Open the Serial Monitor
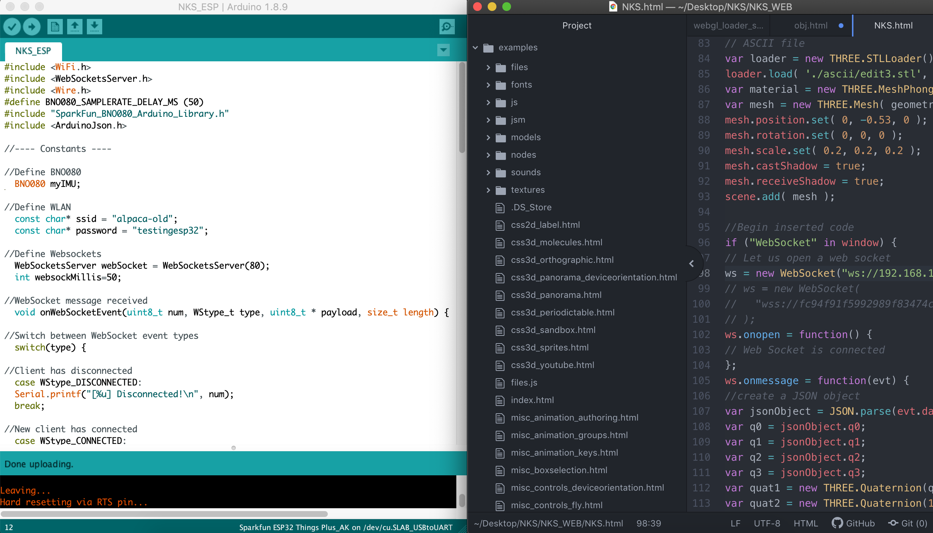Screen dimensions: 933x533 pos(446,26)
